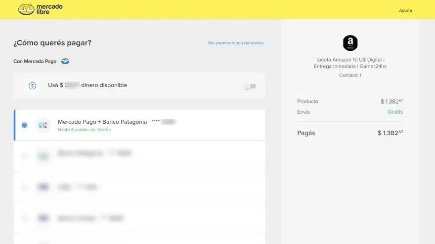
Task: Open the Mercado Libre logo home link
Action: pyautogui.click(x=41, y=9)
